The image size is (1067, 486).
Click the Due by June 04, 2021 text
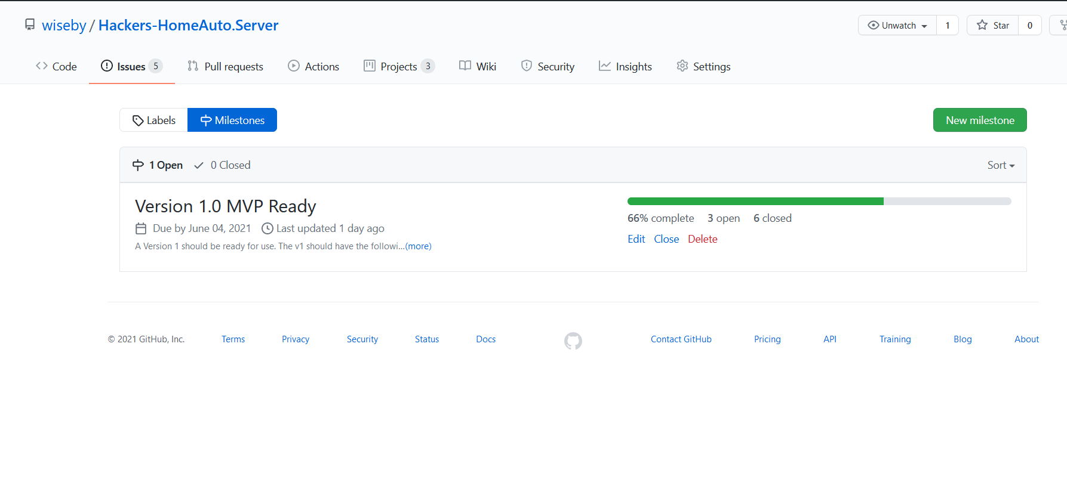pyautogui.click(x=202, y=228)
